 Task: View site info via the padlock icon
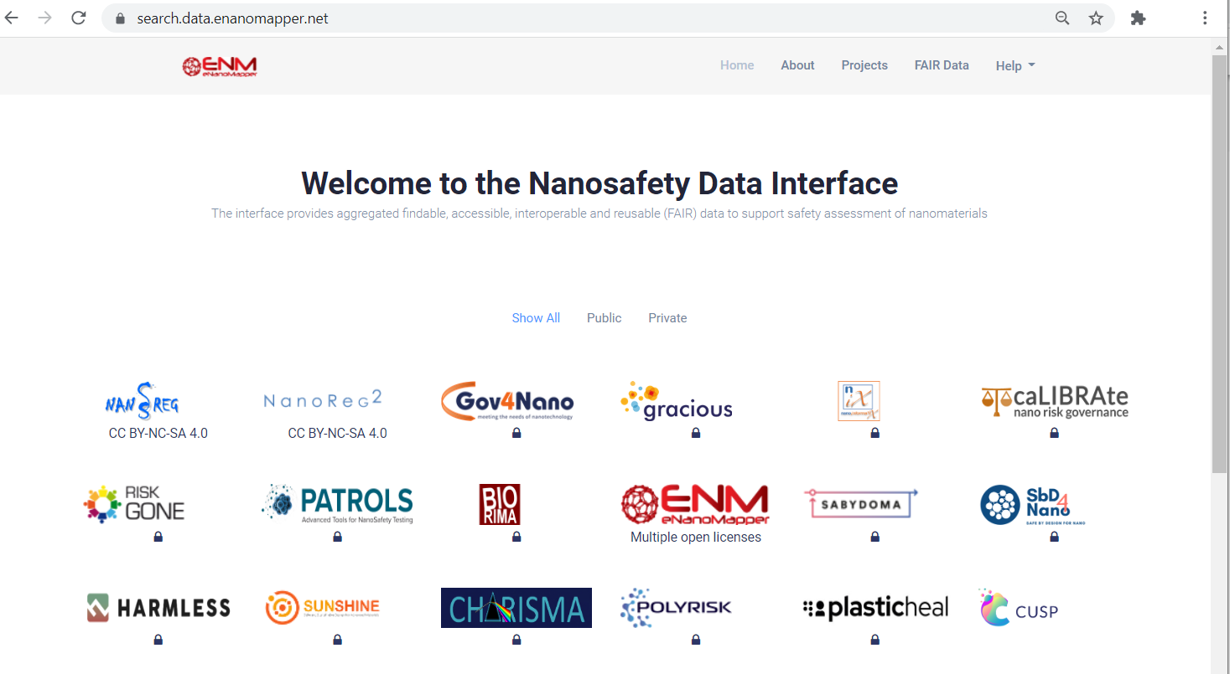tap(119, 18)
